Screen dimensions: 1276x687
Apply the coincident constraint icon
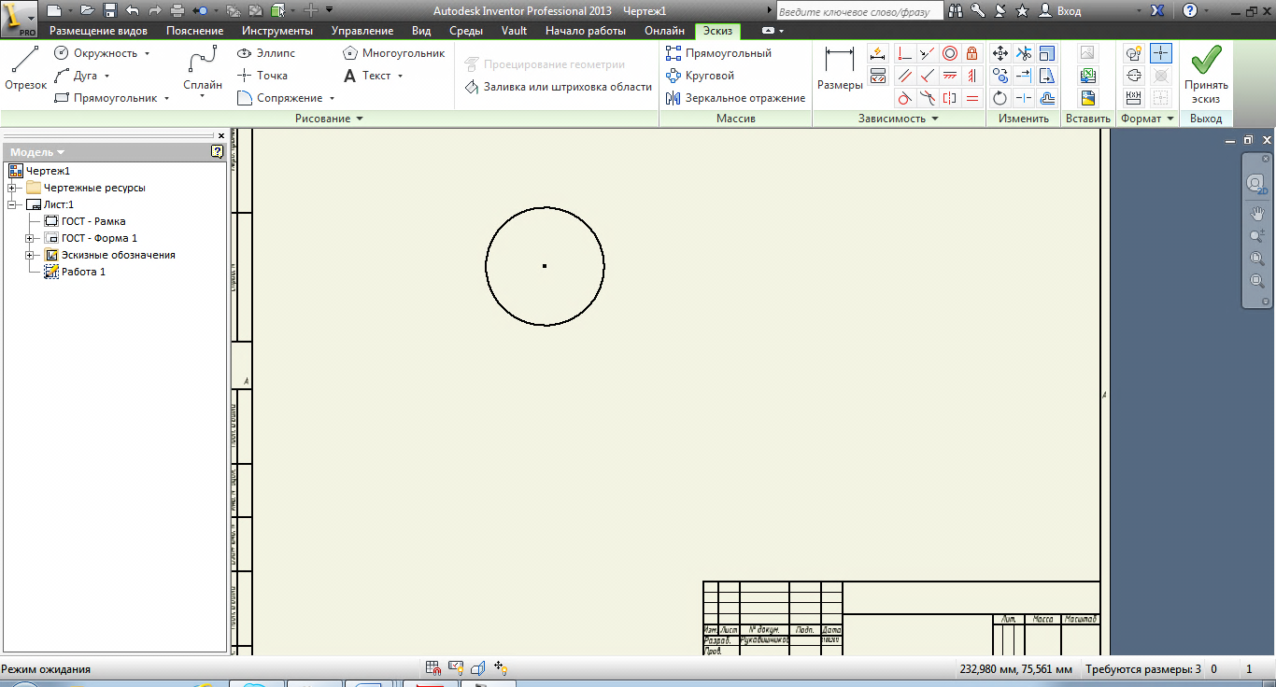point(904,53)
